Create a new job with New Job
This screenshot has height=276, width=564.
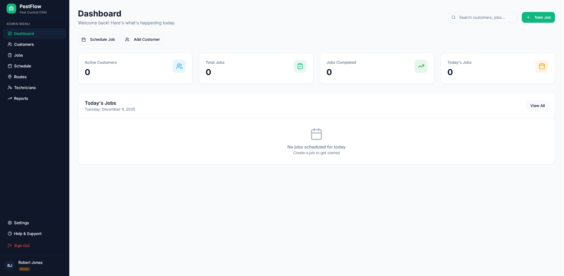(538, 17)
